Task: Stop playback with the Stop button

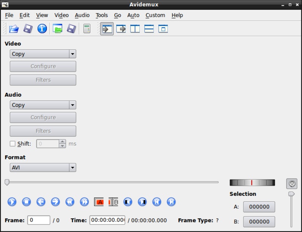Action: pos(26,202)
